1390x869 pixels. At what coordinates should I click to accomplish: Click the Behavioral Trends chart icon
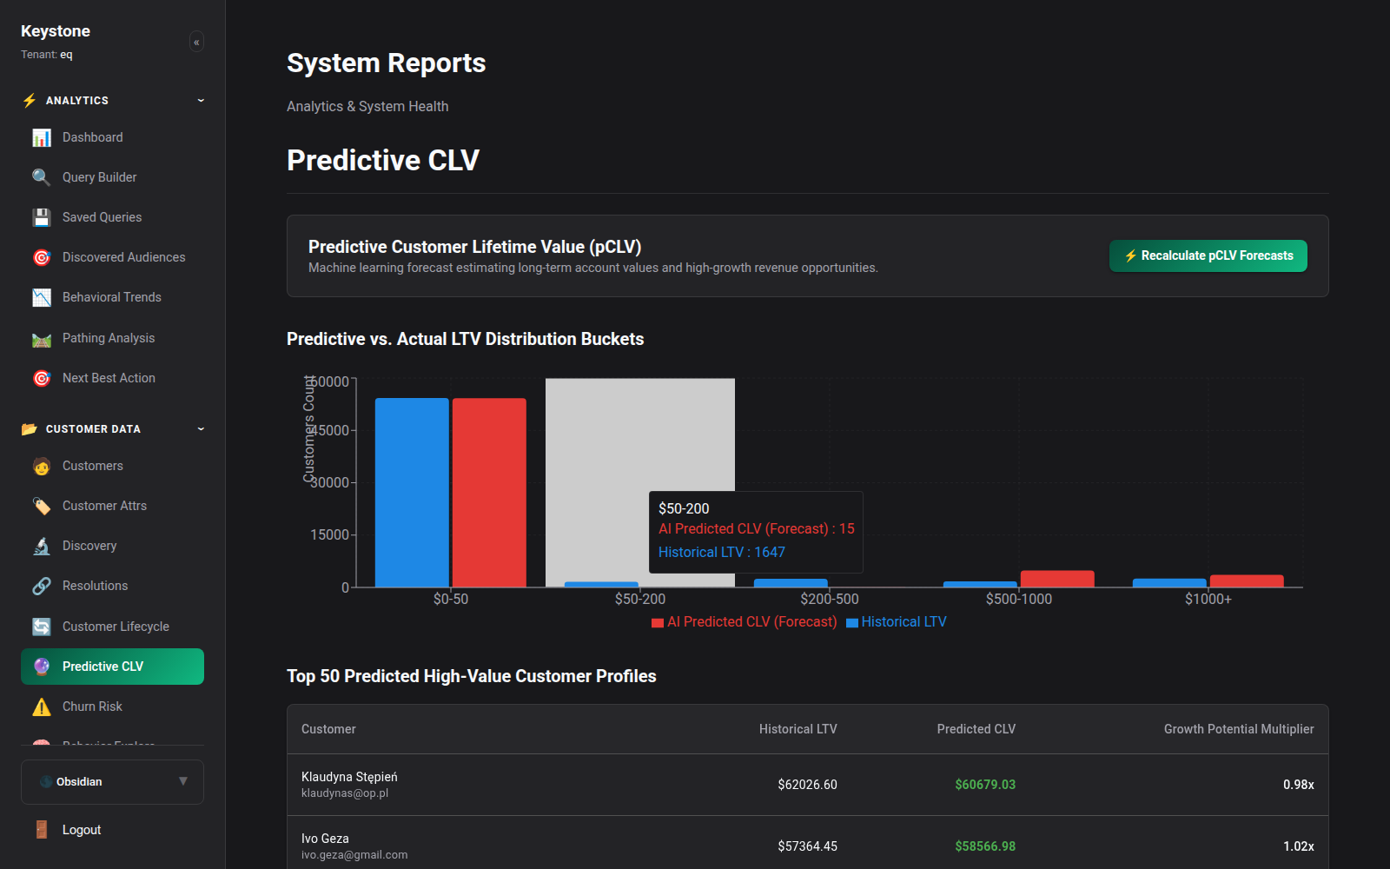pyautogui.click(x=42, y=297)
